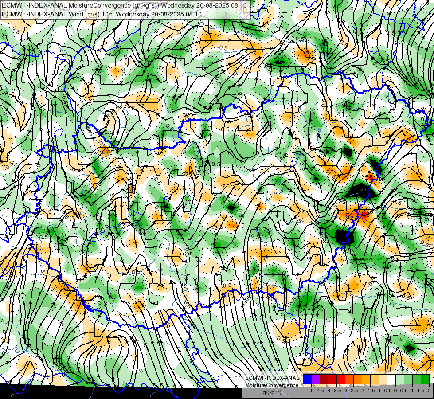Click the legend tick value '-4.5'
Image resolution: width=434 pixels, height=399 pixels.
tap(320, 391)
